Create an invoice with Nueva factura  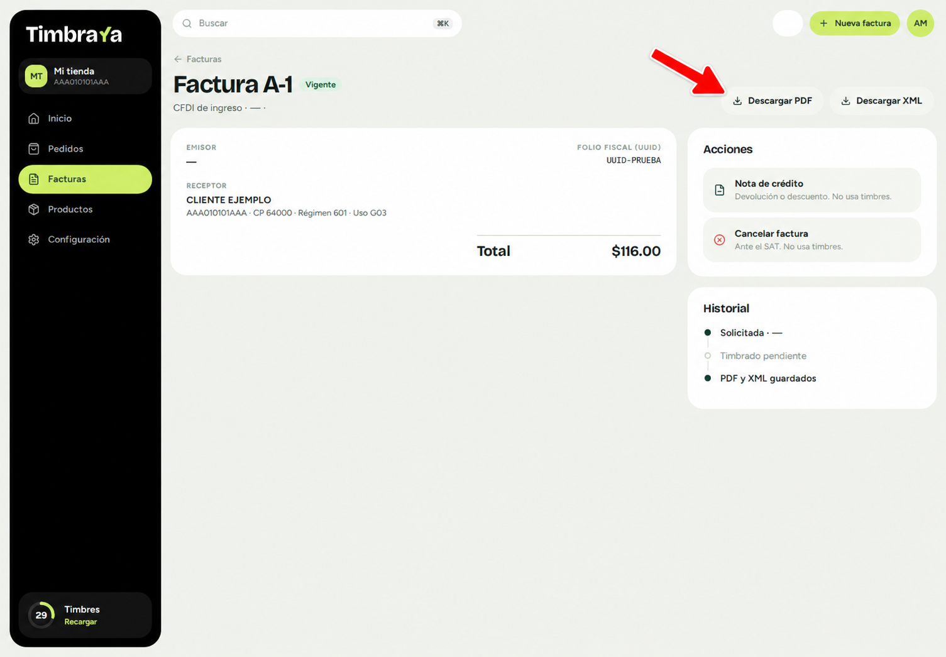point(855,23)
